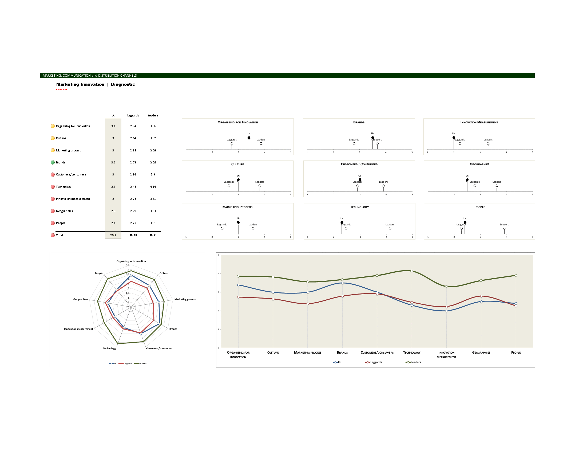The height and width of the screenshot is (454, 587).
Task: Select the Us value 3.5 for Brands
Action: click(113, 162)
